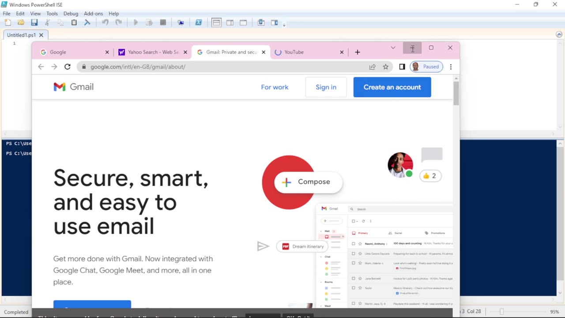This screenshot has height=318, width=565.
Task: Click For work link on Gmail page
Action: pos(275,87)
